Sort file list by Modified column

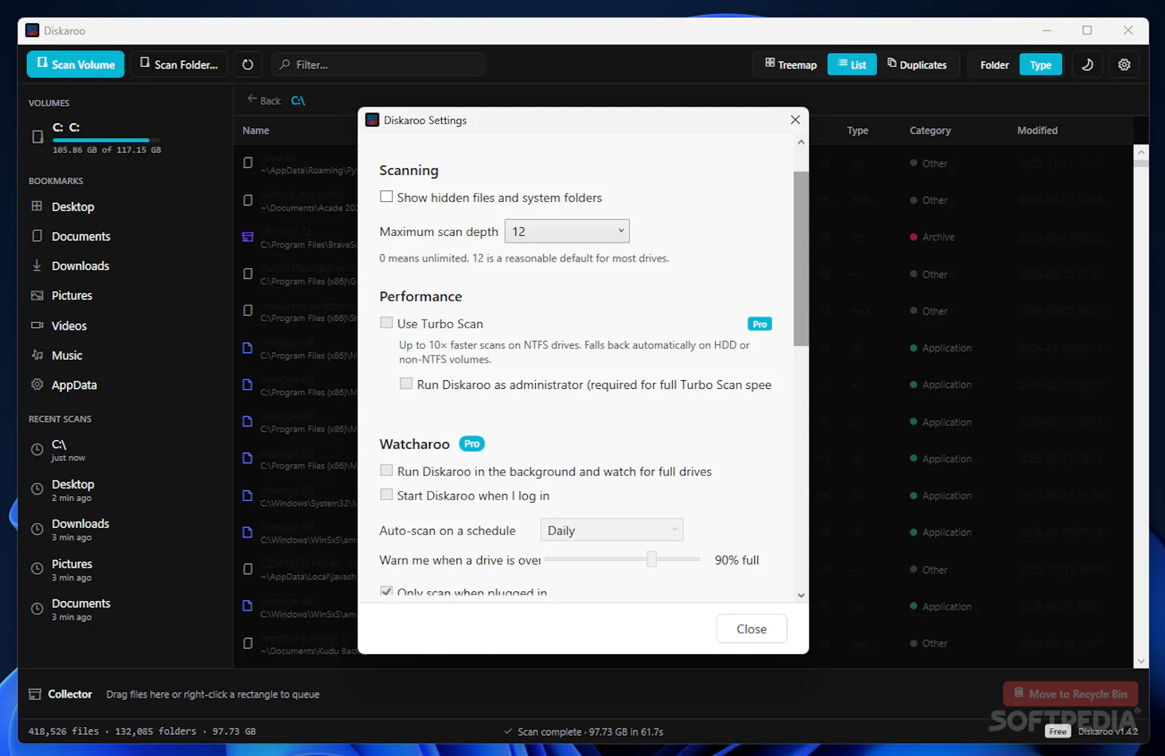tap(1037, 130)
